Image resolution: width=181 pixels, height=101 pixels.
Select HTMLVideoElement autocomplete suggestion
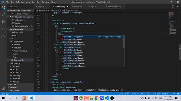pos(94,45)
